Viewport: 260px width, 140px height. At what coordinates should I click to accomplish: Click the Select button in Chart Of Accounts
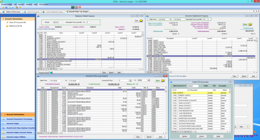[184, 136]
